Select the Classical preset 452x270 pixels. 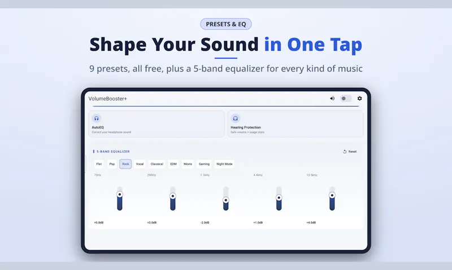(x=157, y=164)
